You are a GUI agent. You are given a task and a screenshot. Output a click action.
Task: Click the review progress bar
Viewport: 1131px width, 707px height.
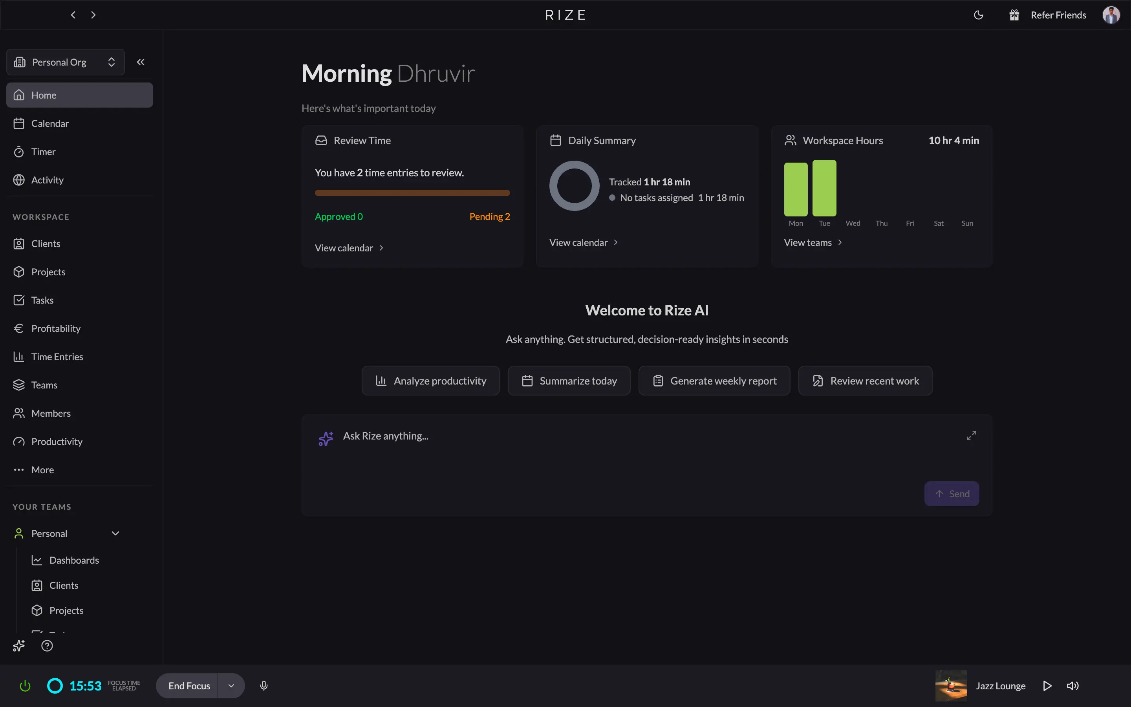412,192
